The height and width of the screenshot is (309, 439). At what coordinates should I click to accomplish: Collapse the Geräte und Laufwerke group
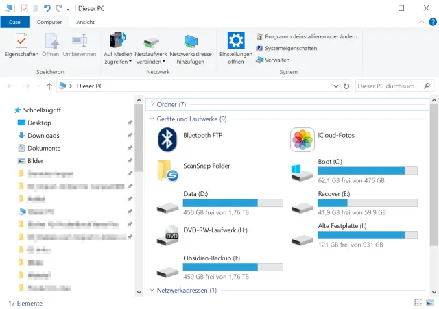click(152, 119)
